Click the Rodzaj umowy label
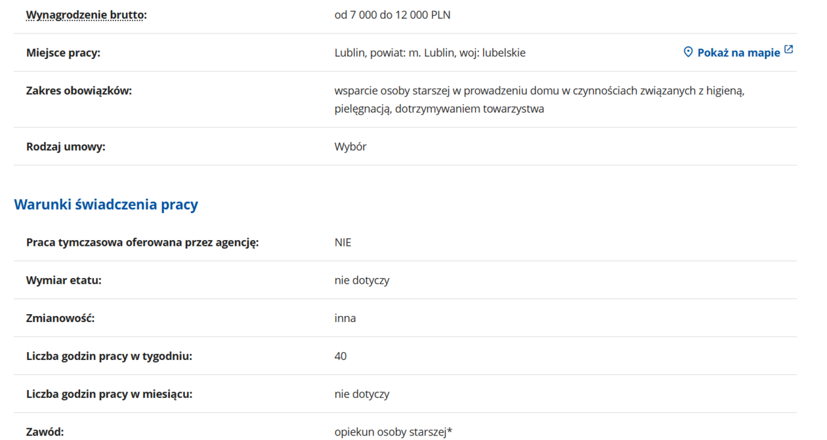This screenshot has height=440, width=827. [66, 147]
